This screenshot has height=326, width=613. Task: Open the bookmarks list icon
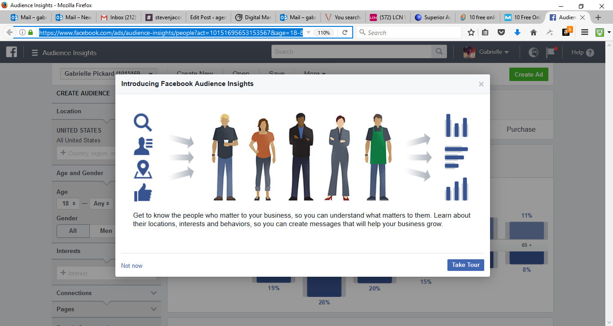[485, 33]
